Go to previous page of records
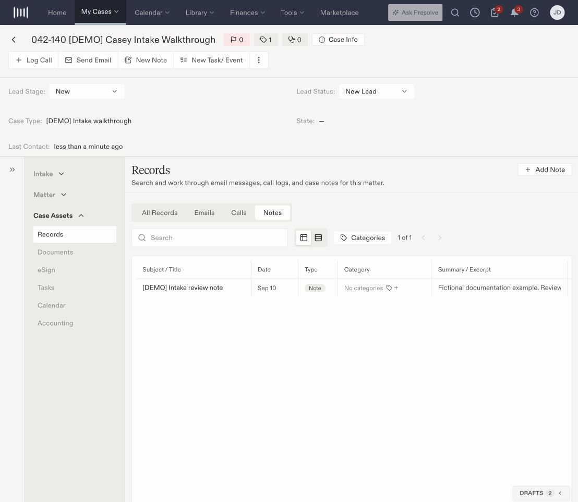Viewport: 578px width, 502px height. 423,238
